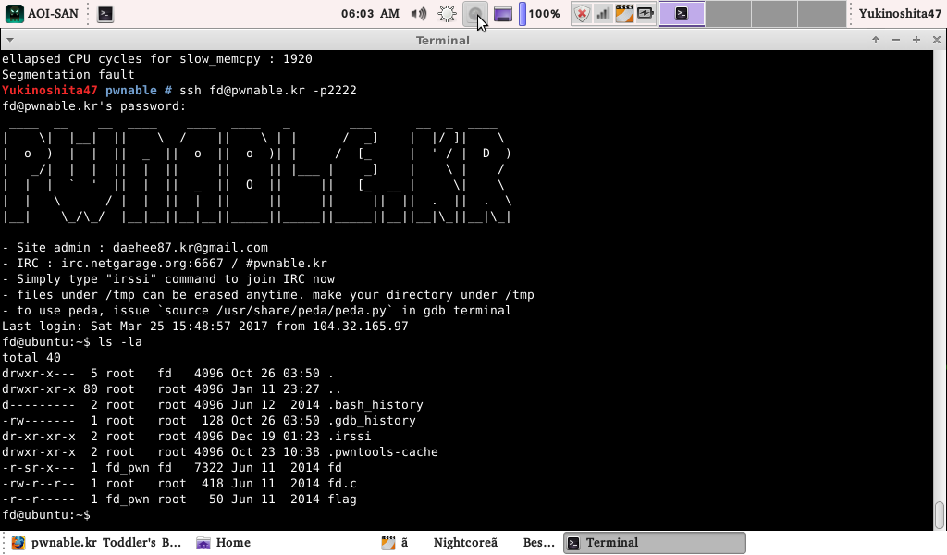Click the clapperboard icon in the taskbar

[x=388, y=542]
